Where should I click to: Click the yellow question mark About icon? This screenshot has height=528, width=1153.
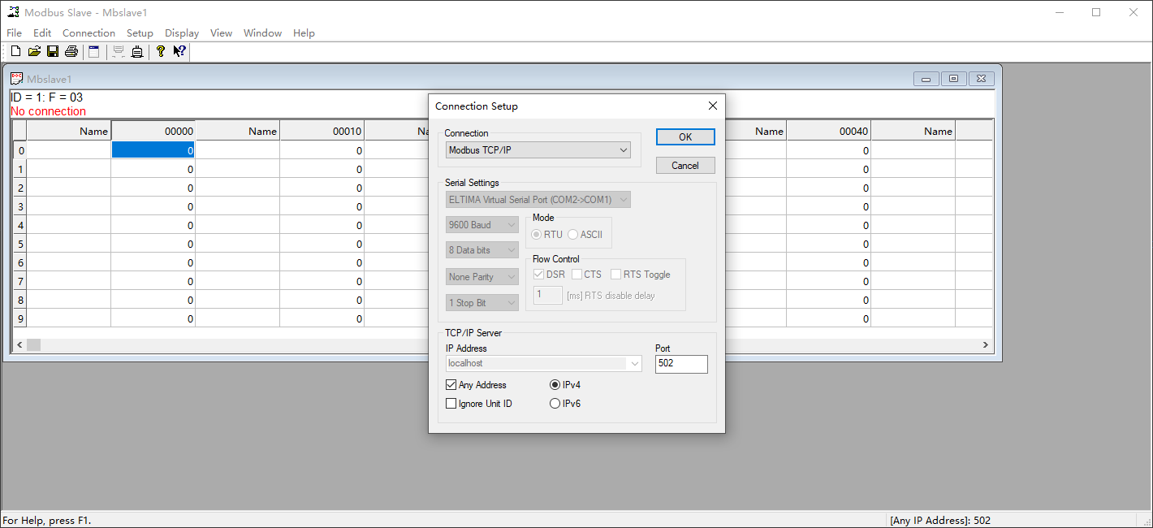(161, 52)
